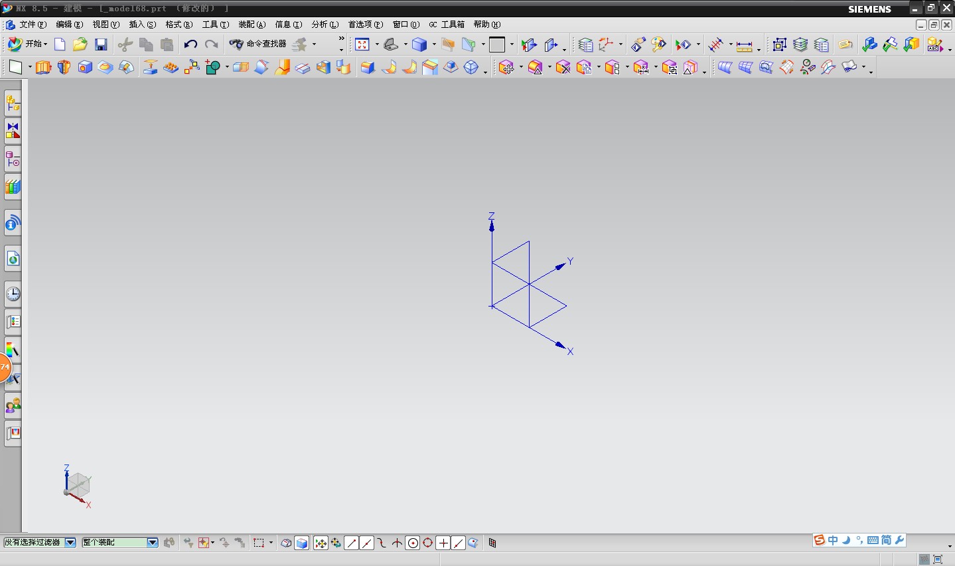Select the Revolve tool

click(64, 67)
